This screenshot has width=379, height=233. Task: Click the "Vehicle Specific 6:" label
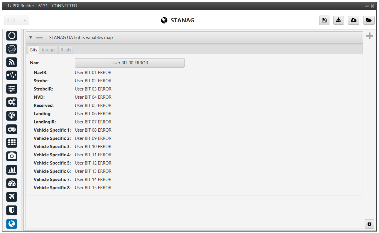click(52, 171)
